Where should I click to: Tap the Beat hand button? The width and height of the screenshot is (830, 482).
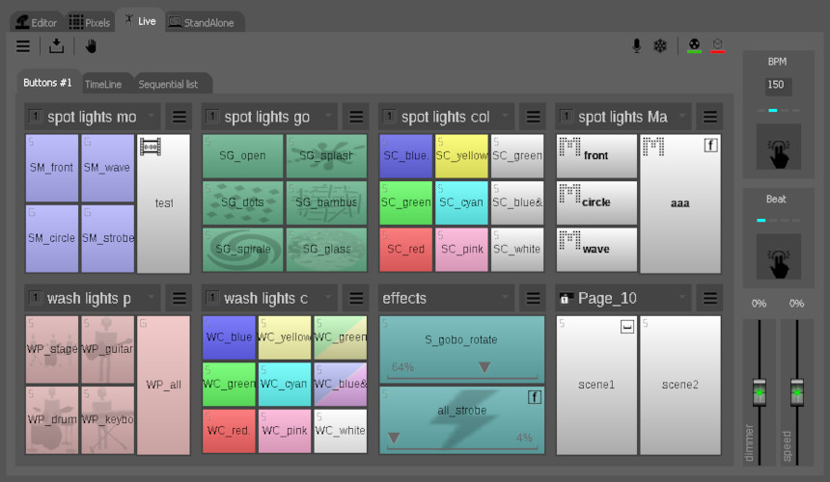pyautogui.click(x=777, y=256)
